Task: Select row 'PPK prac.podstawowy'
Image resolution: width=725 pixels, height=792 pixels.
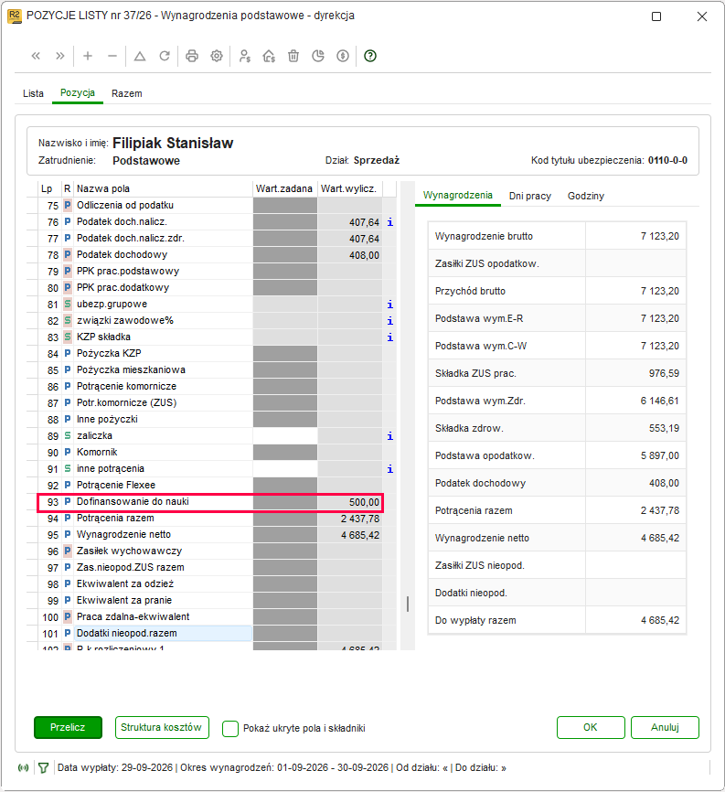Action: click(x=210, y=272)
